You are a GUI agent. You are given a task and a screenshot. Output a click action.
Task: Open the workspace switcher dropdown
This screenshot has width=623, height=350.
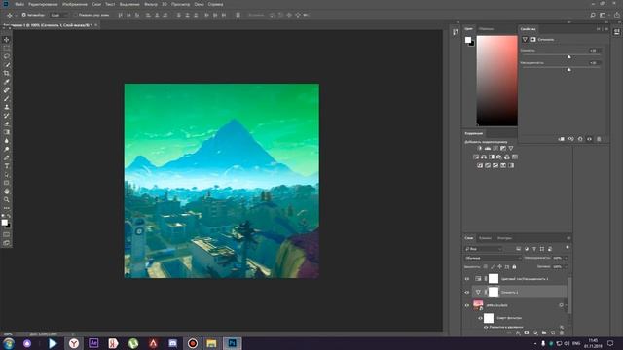604,15
